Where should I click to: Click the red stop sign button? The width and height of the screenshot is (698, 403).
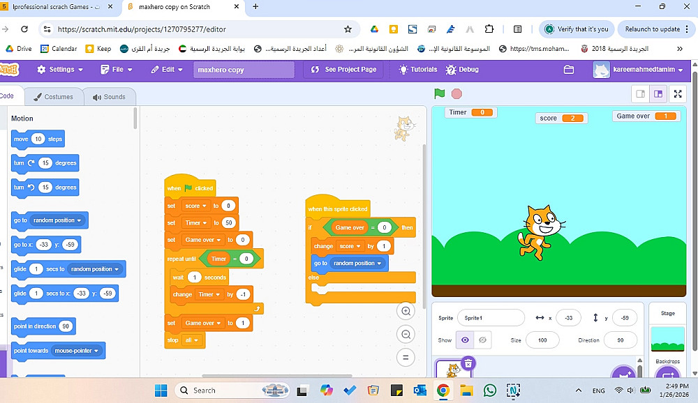tap(456, 94)
